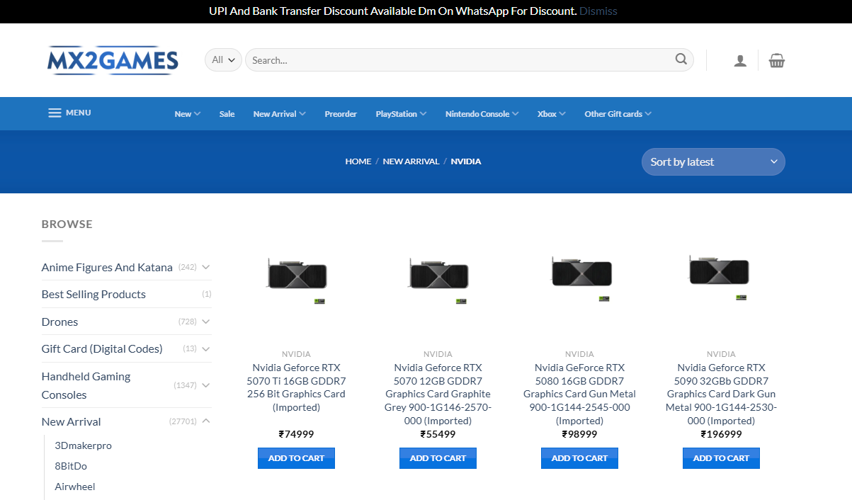
Task: Dismiss the UPI discount notice
Action: (598, 11)
